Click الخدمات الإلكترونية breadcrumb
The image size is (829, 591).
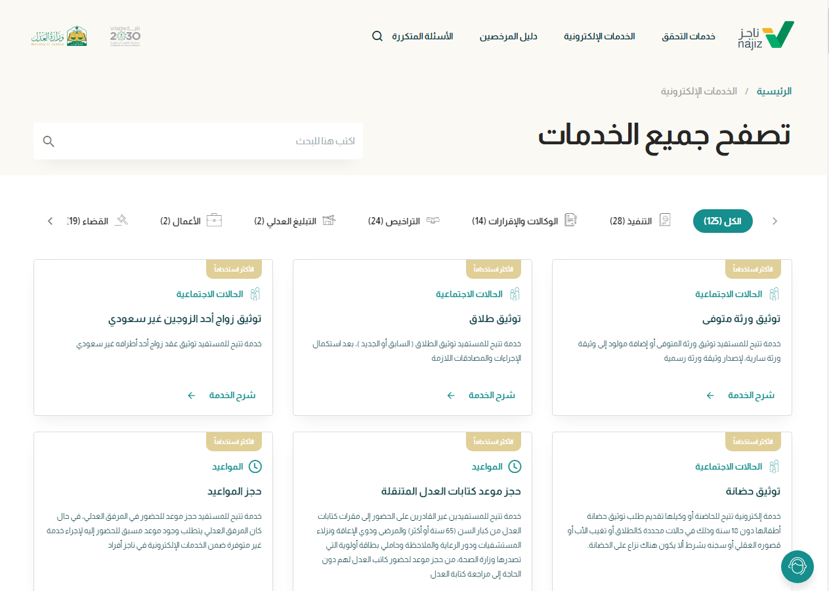point(699,91)
